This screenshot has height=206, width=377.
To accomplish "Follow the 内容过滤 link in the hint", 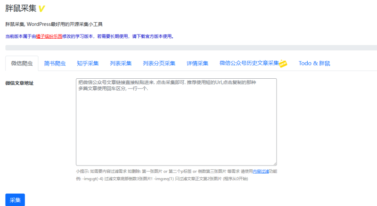I will click(261, 171).
